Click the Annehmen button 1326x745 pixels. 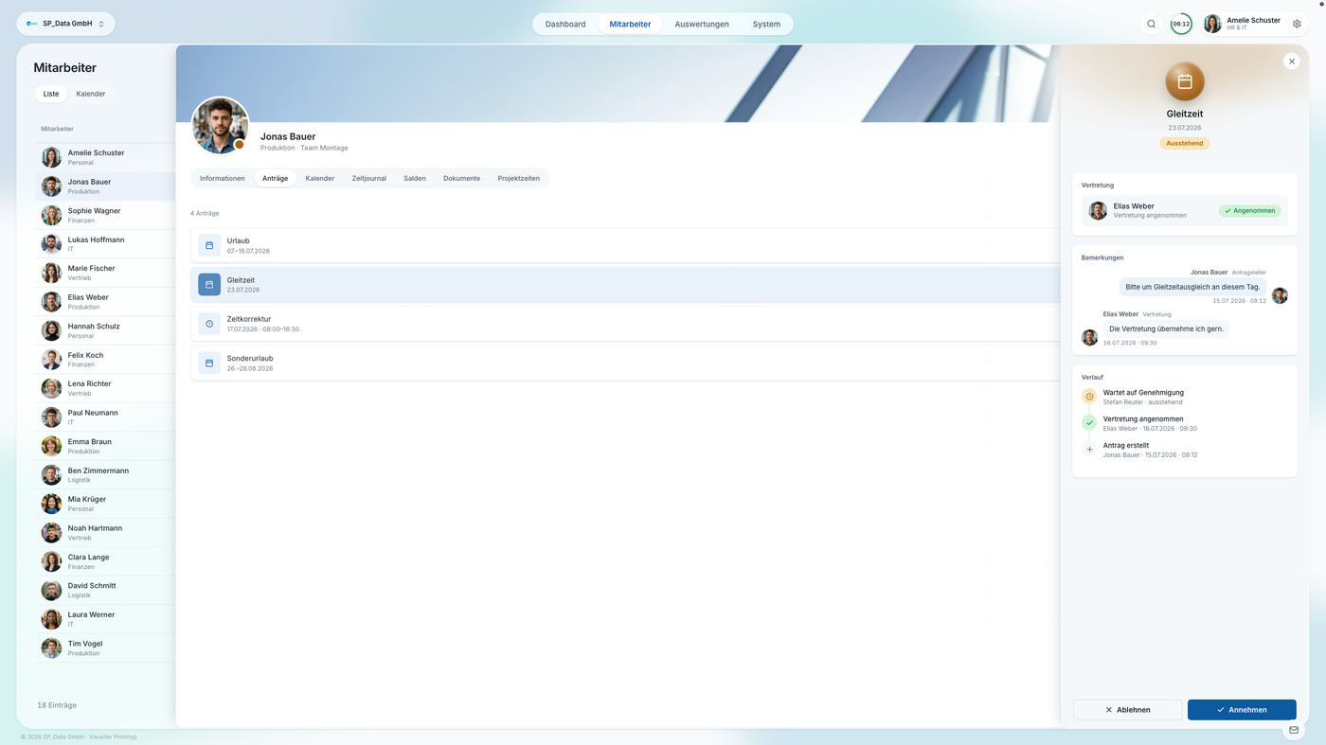pos(1242,709)
